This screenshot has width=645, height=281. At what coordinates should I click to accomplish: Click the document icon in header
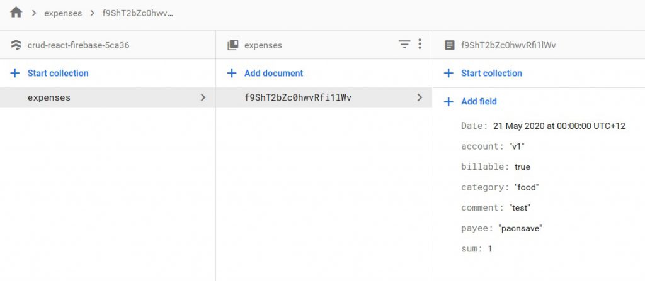(x=449, y=45)
